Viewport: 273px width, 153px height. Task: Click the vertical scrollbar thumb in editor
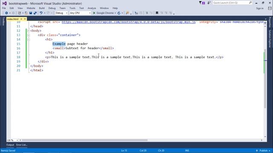(265, 78)
